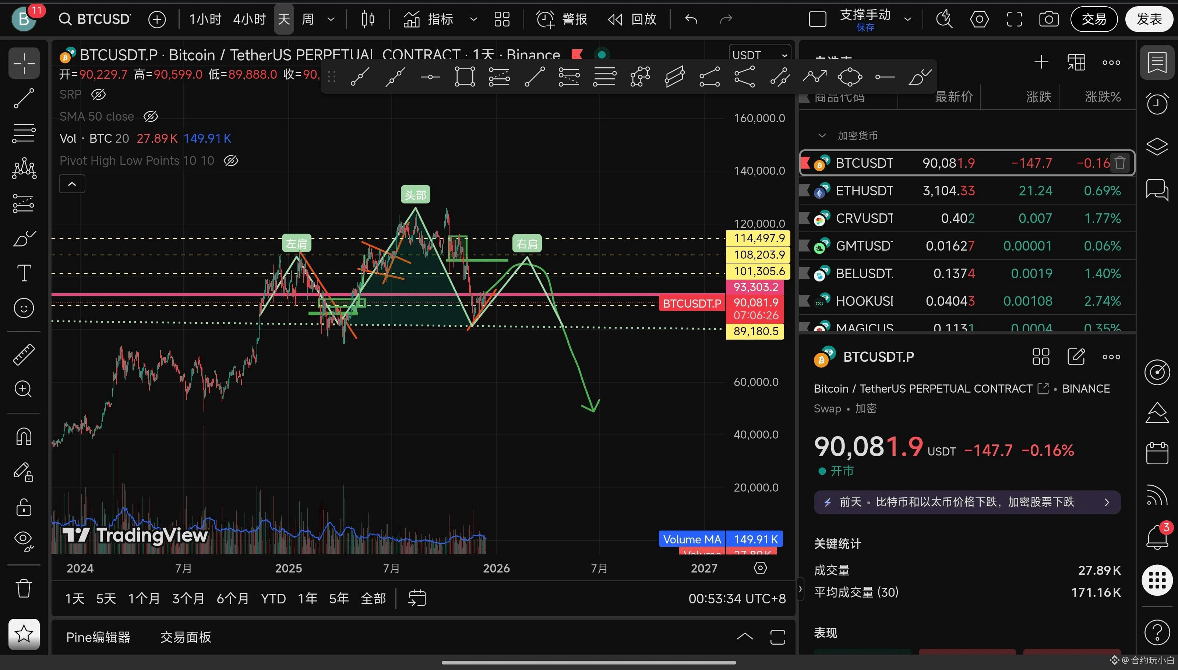Click the 发表 publish button

click(x=1149, y=20)
